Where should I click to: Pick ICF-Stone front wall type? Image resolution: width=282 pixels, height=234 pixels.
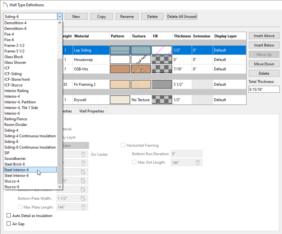30,79
